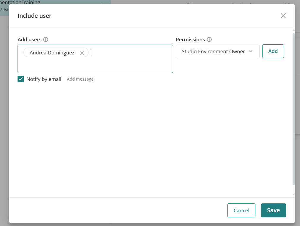Close the Include user dialog
This screenshot has height=226, width=300.
coord(283,16)
